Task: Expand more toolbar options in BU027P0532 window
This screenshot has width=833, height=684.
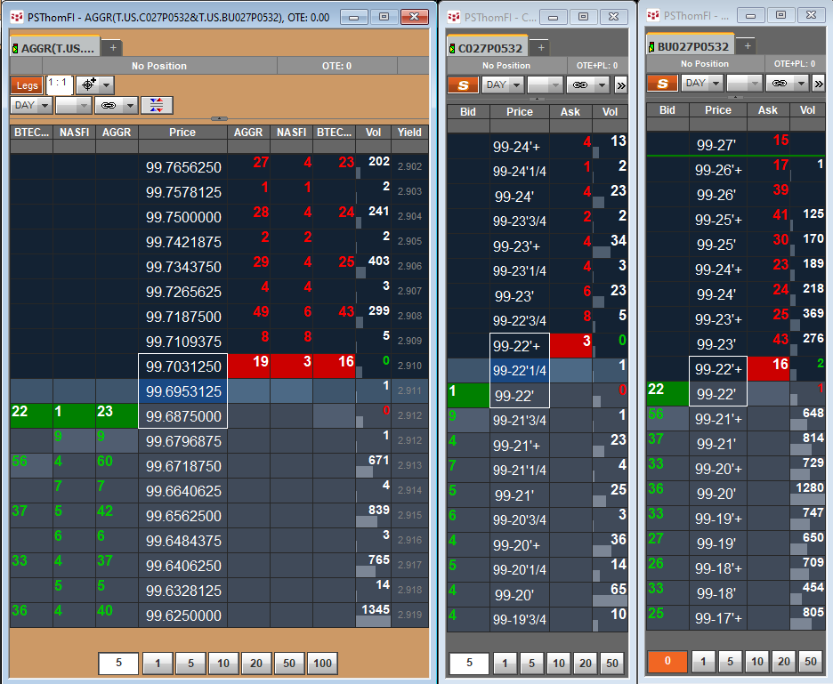Action: [x=820, y=83]
